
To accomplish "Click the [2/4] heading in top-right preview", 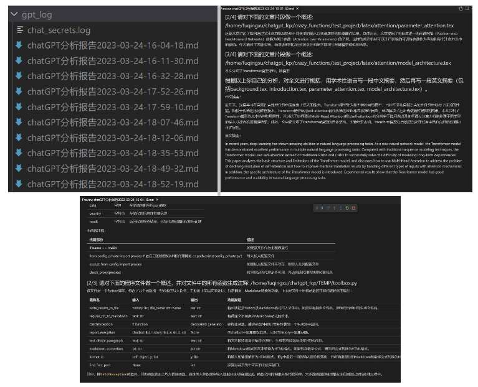I will click(x=269, y=17).
